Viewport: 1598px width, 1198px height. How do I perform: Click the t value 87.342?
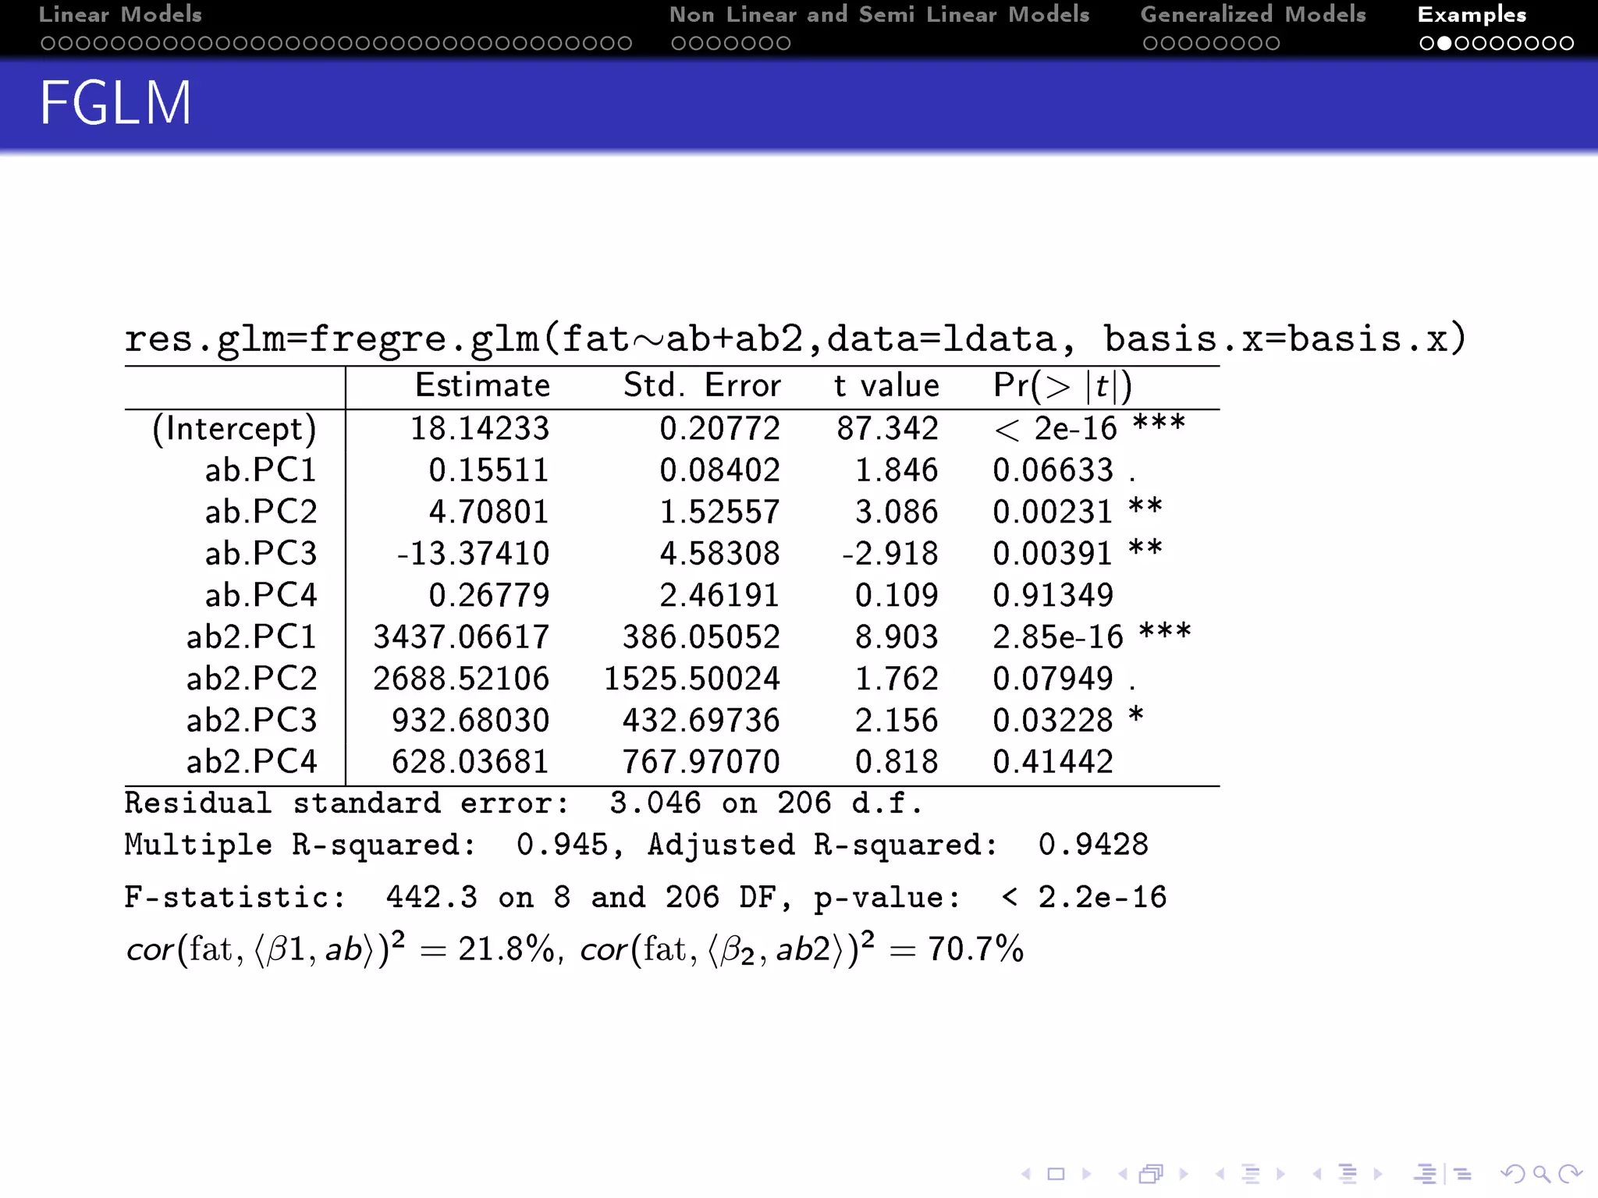point(888,429)
